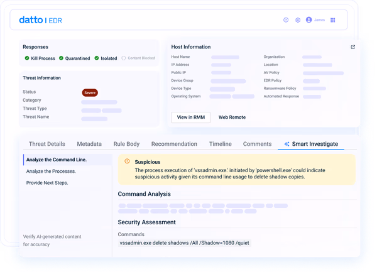Screen dimensions: 377x272
Task: Click the Quarantined green check
Action: tap(61, 58)
